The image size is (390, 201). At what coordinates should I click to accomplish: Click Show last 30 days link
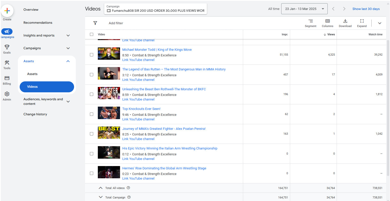366,9
